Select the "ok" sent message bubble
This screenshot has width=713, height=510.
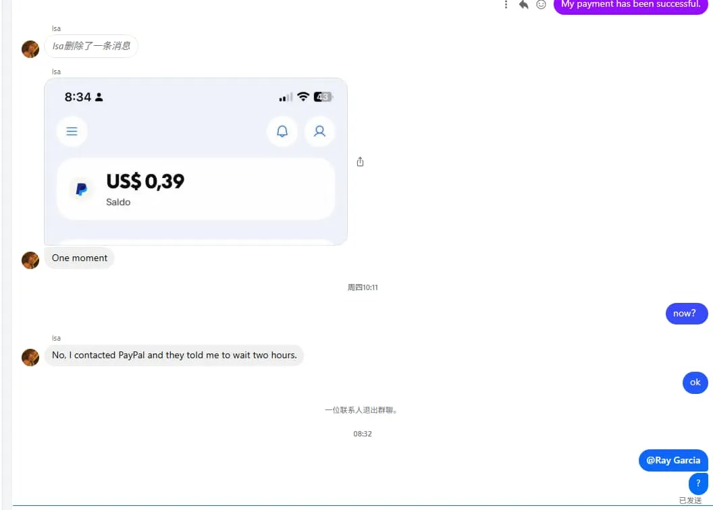695,382
